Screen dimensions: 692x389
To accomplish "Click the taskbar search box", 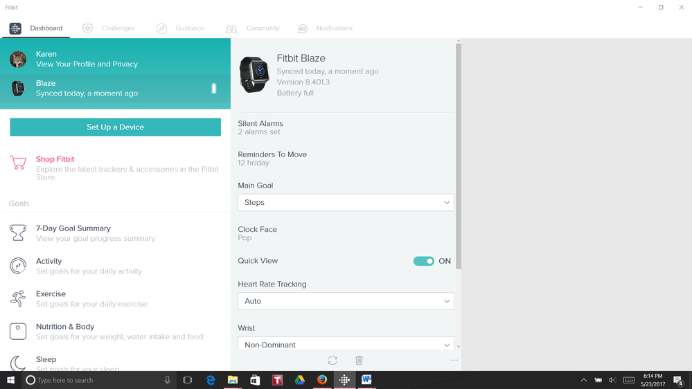I will point(99,380).
